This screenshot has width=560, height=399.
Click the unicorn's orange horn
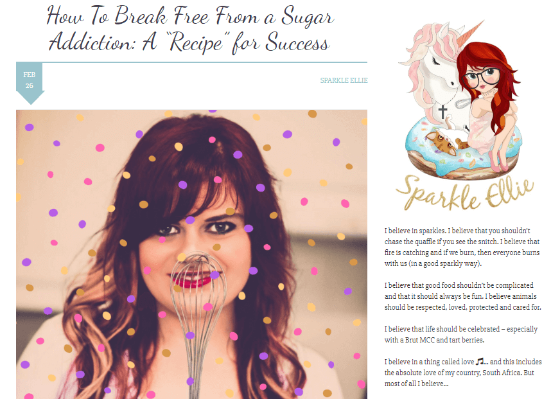click(x=470, y=33)
